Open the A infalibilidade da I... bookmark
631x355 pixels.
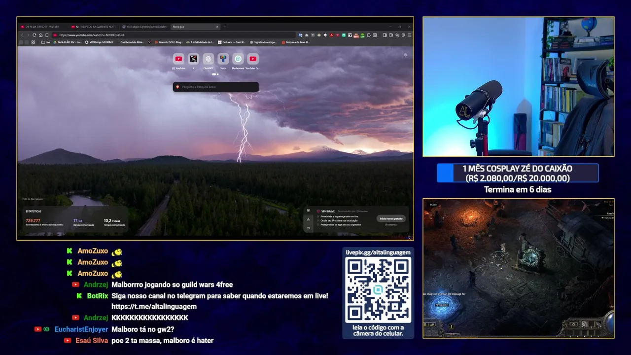[x=200, y=42]
